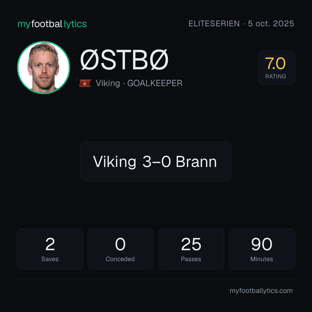Open the myfootballytics.com link

point(261,291)
